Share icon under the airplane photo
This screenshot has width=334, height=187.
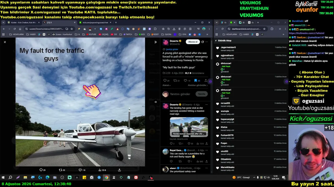[120, 170]
